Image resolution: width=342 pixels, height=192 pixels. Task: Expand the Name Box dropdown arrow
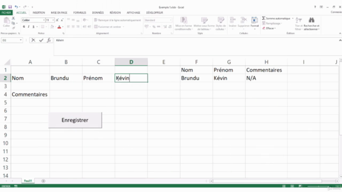[x=21, y=41]
